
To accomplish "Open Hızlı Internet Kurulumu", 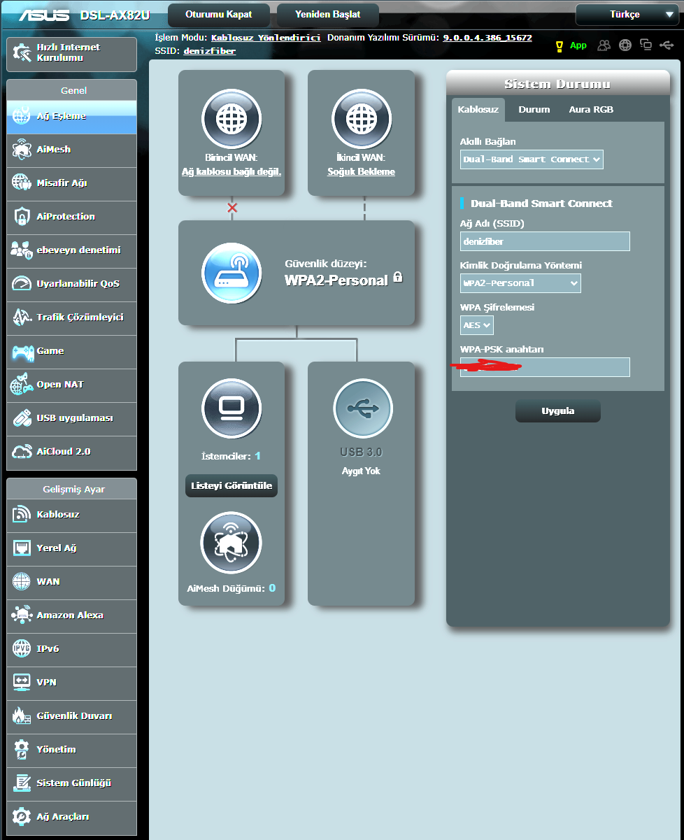I will tap(72, 55).
